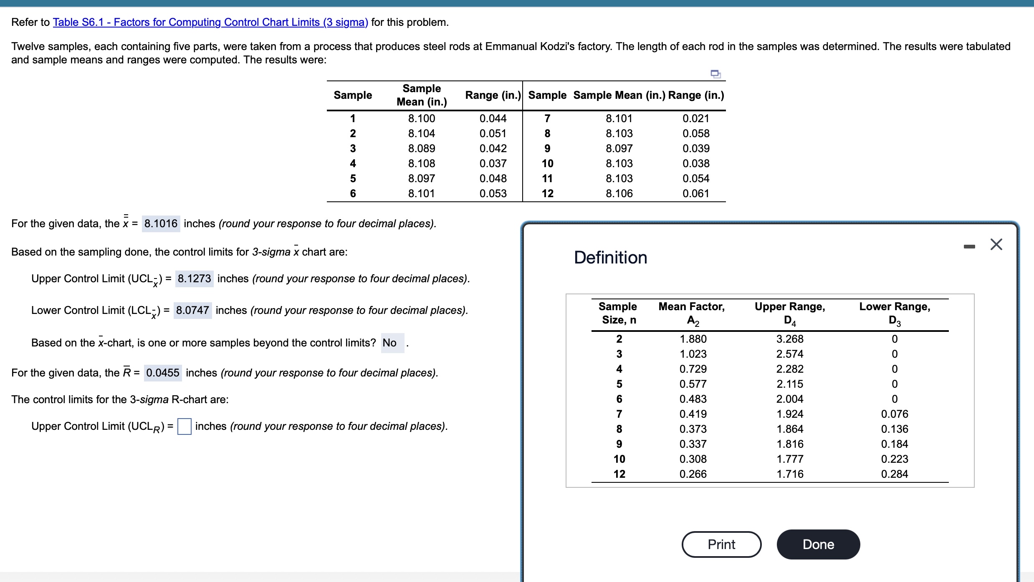Select the Upper Range D4 column header

pos(789,314)
